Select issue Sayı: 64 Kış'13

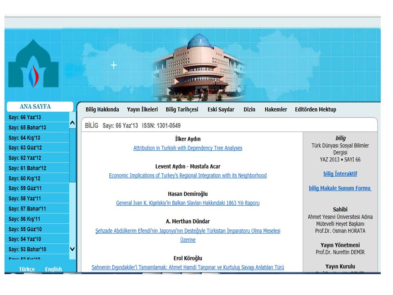pyautogui.click(x=37, y=138)
